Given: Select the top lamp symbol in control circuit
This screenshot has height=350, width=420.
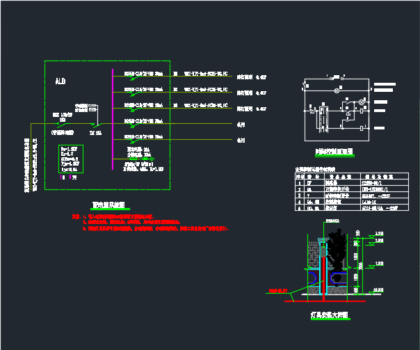Looking at the screenshot, I should [x=337, y=90].
